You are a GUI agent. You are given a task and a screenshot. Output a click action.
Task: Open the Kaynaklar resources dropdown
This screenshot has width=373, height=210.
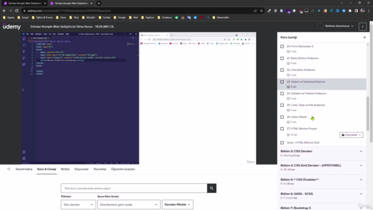point(351,135)
